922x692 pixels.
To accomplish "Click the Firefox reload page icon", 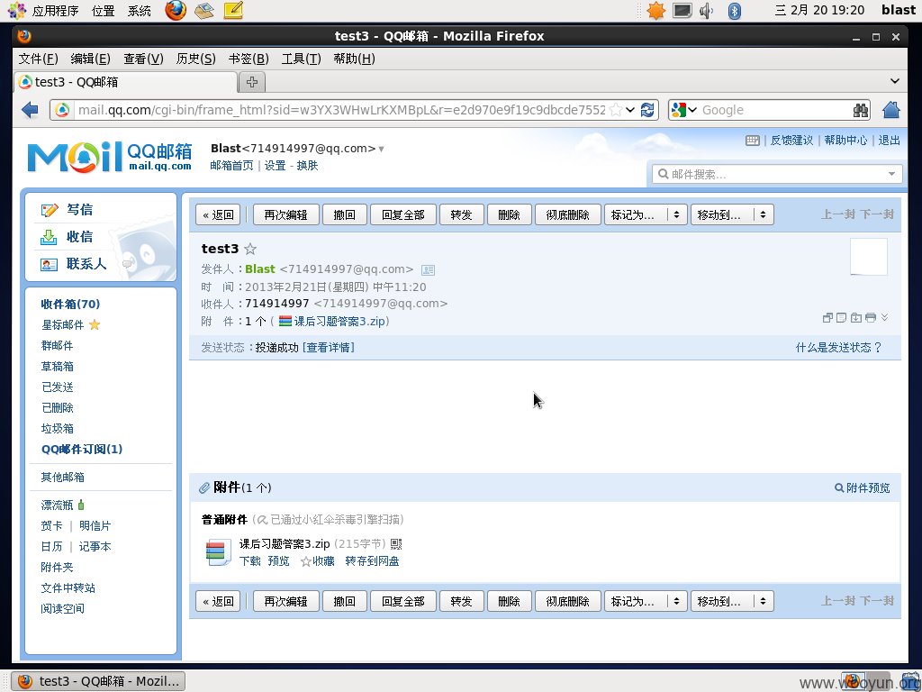I will tap(647, 110).
